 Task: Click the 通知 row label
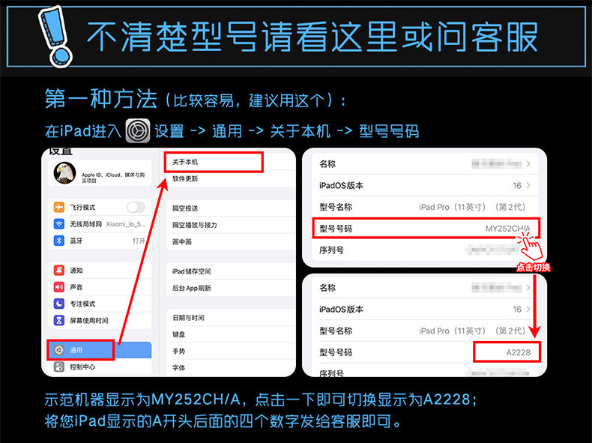pyautogui.click(x=76, y=271)
